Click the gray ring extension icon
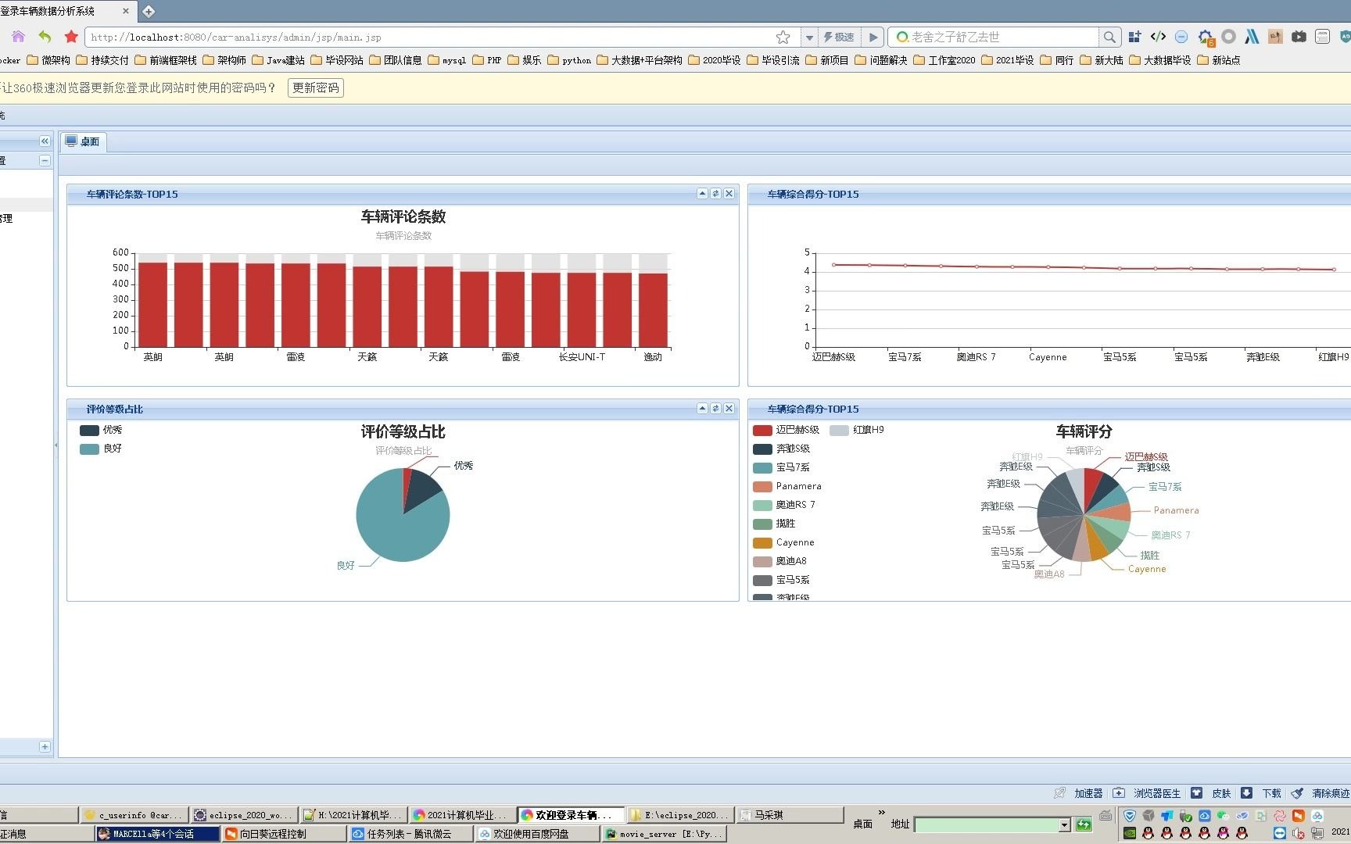Screen dimensions: 1351x844 [1228, 37]
